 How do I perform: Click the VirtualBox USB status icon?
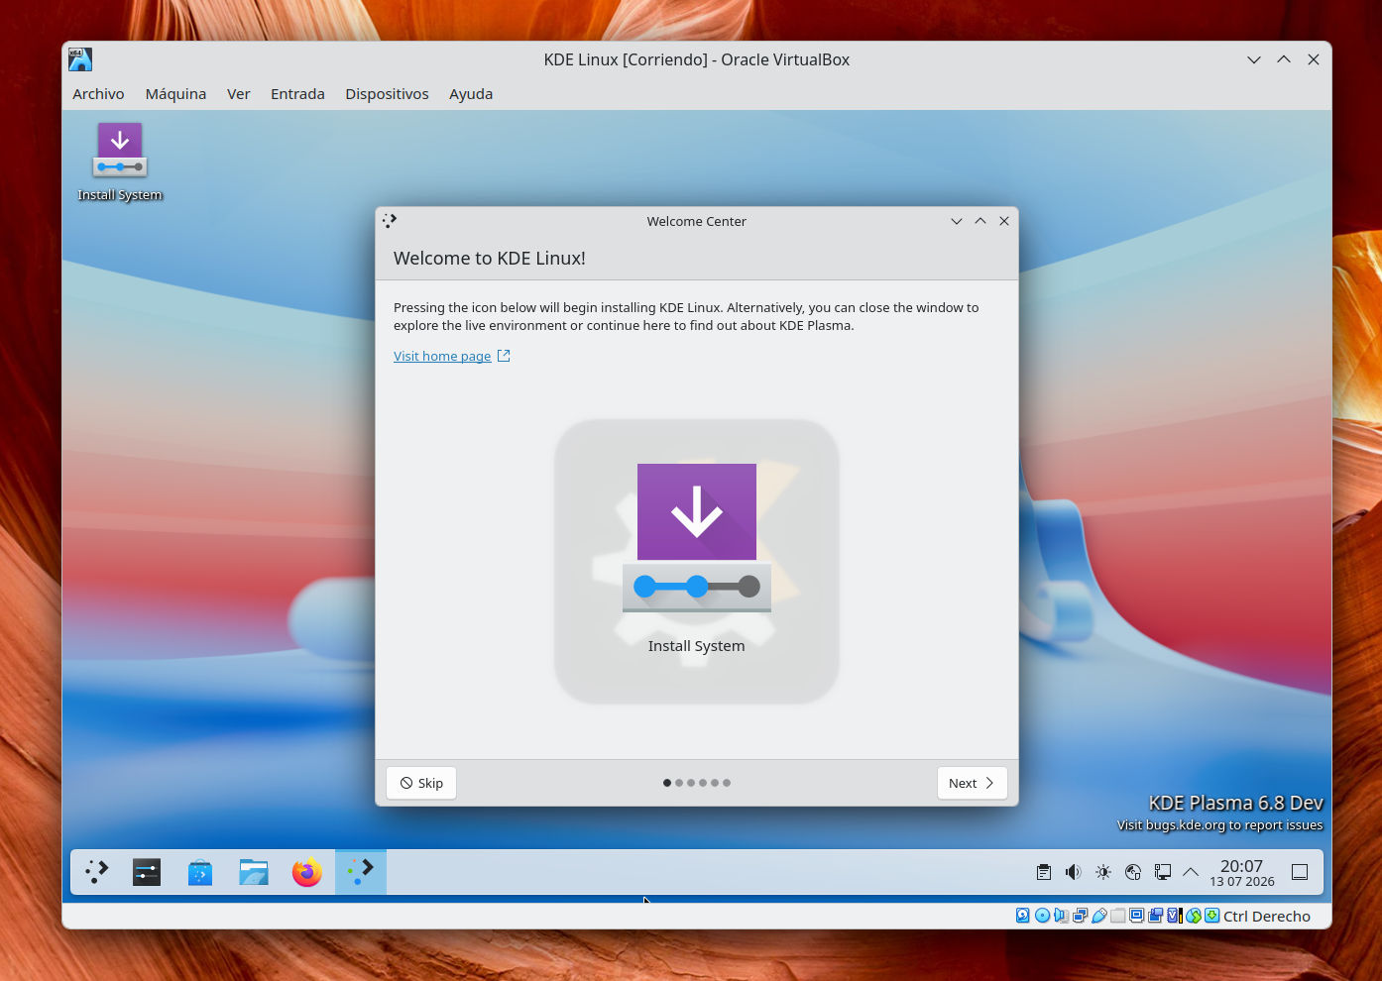point(1099,916)
